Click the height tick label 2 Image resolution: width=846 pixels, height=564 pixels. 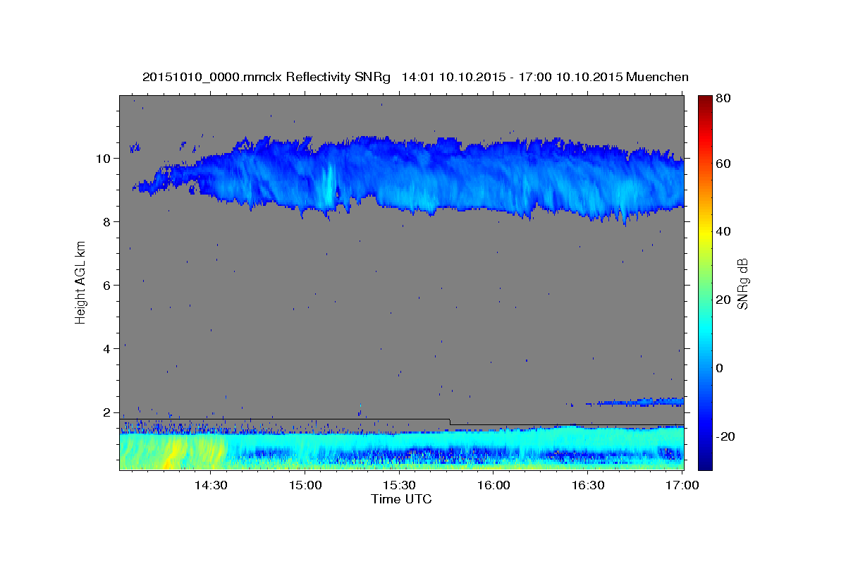coord(108,412)
